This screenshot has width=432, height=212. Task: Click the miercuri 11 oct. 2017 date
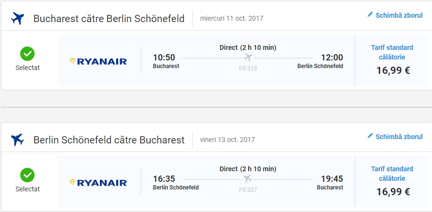coord(231,19)
